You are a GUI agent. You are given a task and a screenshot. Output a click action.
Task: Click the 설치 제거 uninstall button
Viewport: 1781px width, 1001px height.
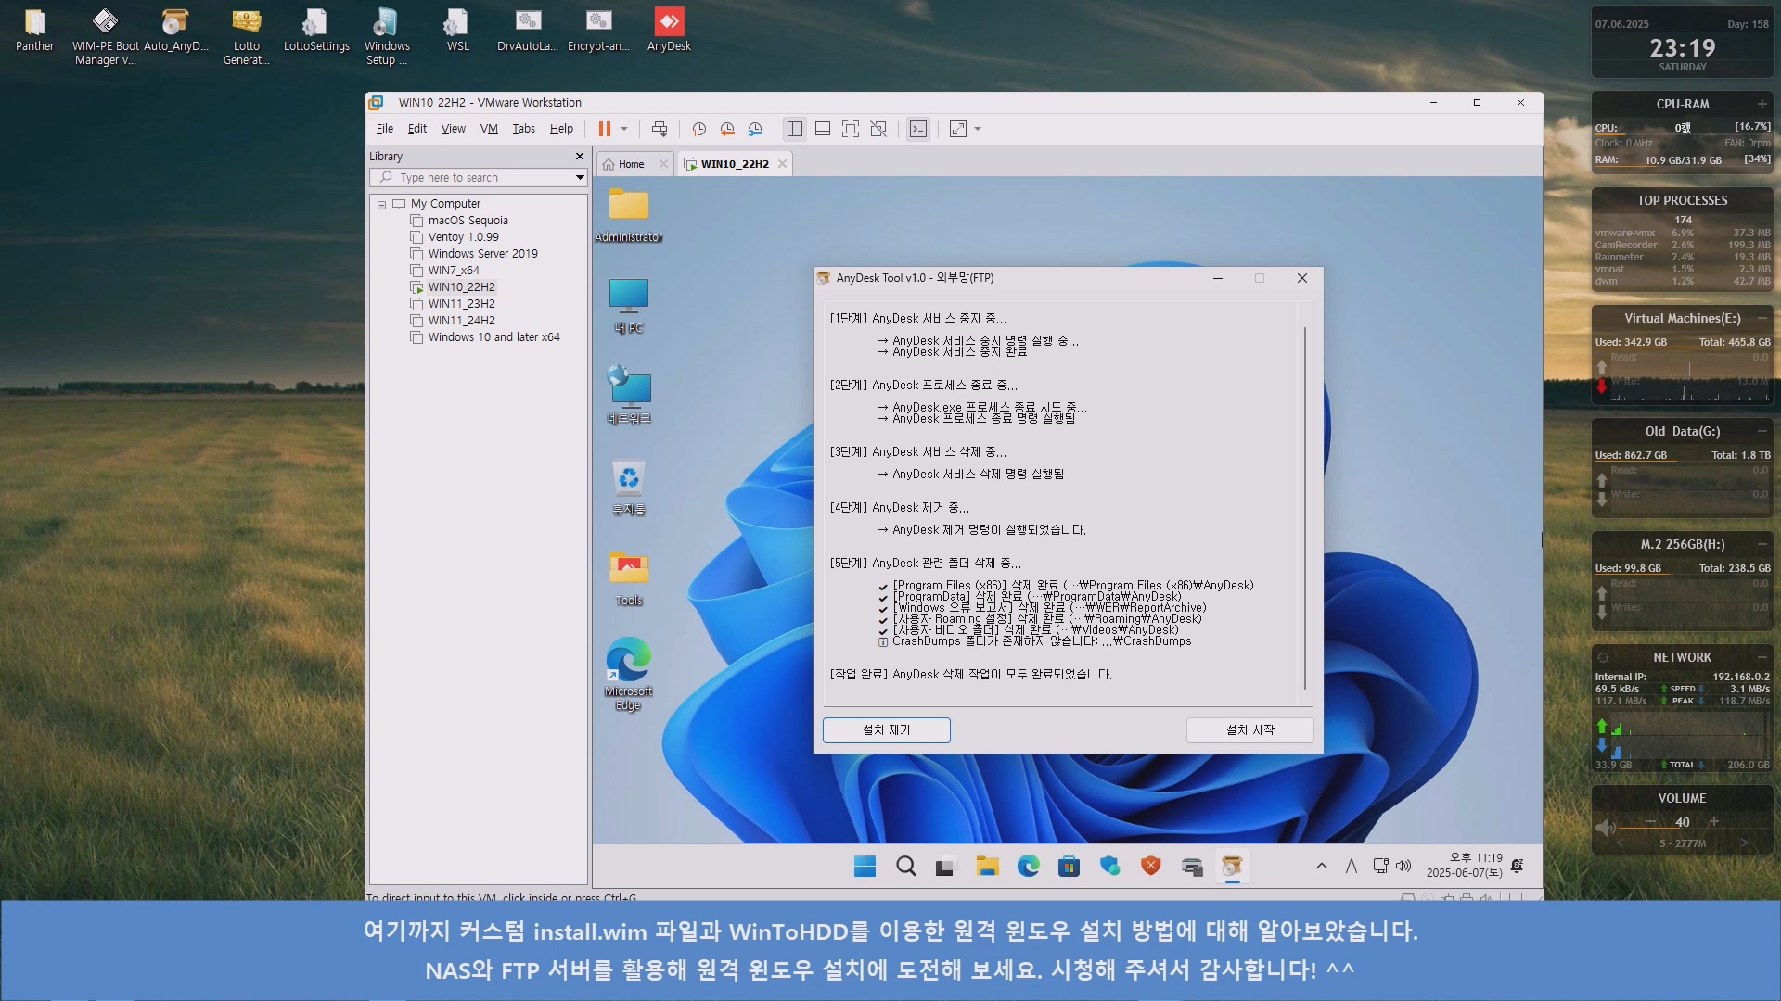[886, 730]
